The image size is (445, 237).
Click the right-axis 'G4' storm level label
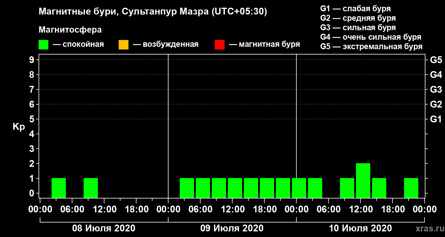pos(436,75)
